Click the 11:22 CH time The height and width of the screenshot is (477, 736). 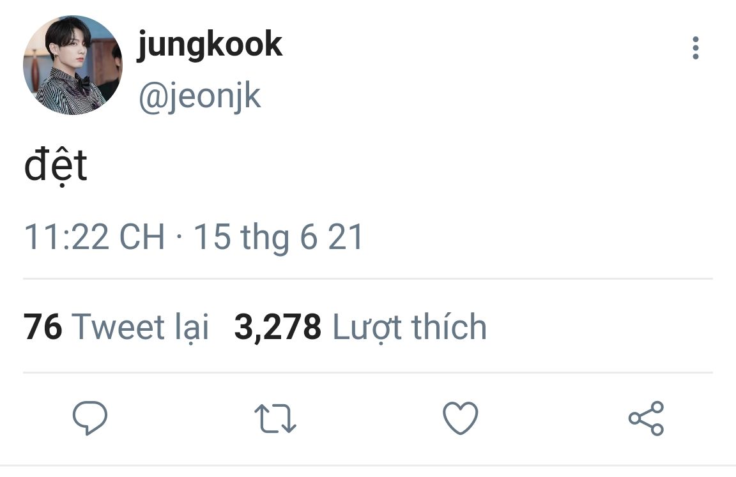coord(95,237)
